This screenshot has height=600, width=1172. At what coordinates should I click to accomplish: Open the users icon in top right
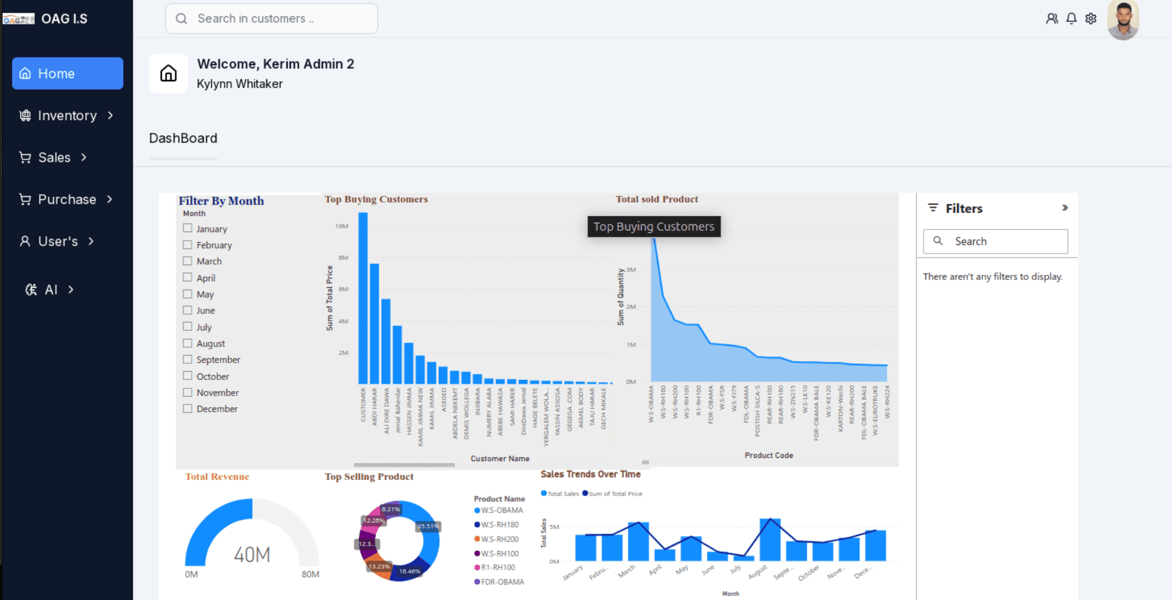pos(1052,19)
